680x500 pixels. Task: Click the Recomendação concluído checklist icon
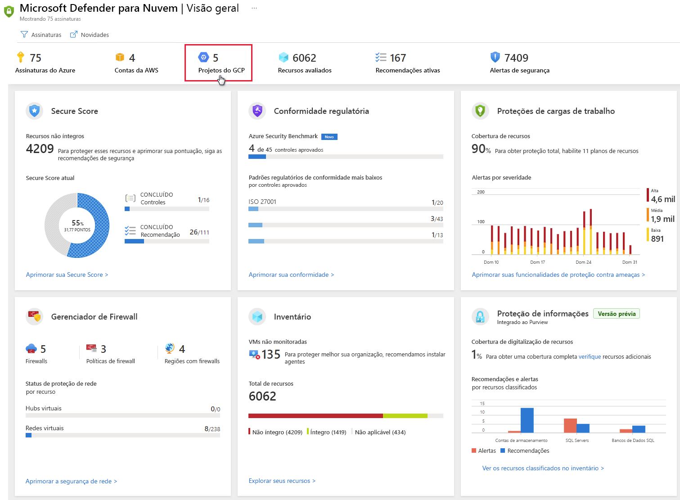130,231
